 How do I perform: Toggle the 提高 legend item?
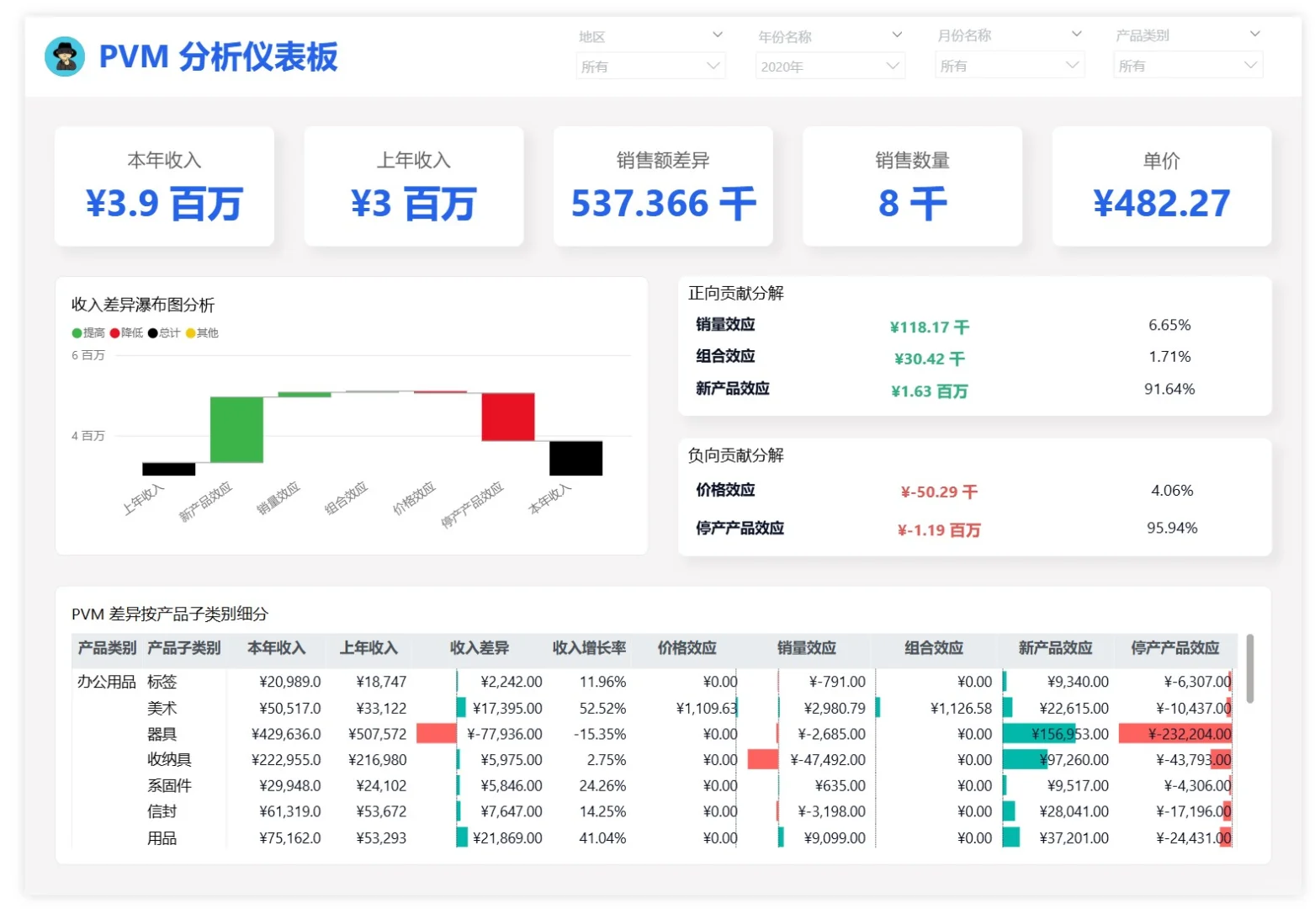click(85, 332)
